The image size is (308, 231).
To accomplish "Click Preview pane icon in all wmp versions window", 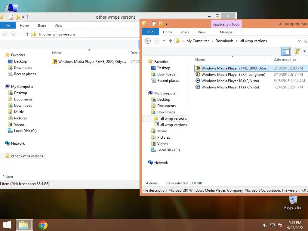I will click(286, 51).
